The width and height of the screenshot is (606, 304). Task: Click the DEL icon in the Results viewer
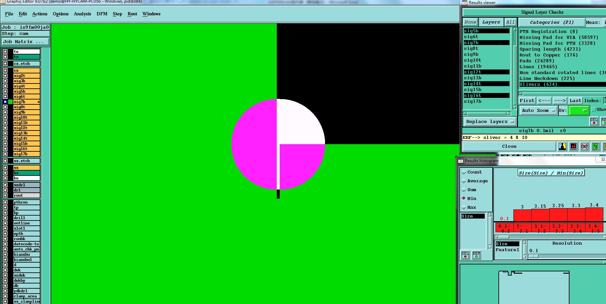[x=594, y=121]
